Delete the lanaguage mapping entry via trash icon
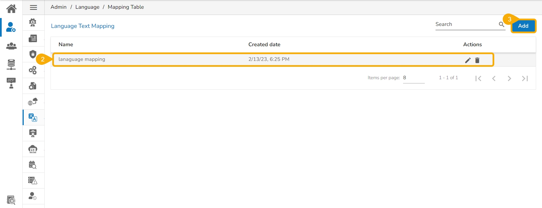This screenshot has width=542, height=208. click(x=477, y=60)
